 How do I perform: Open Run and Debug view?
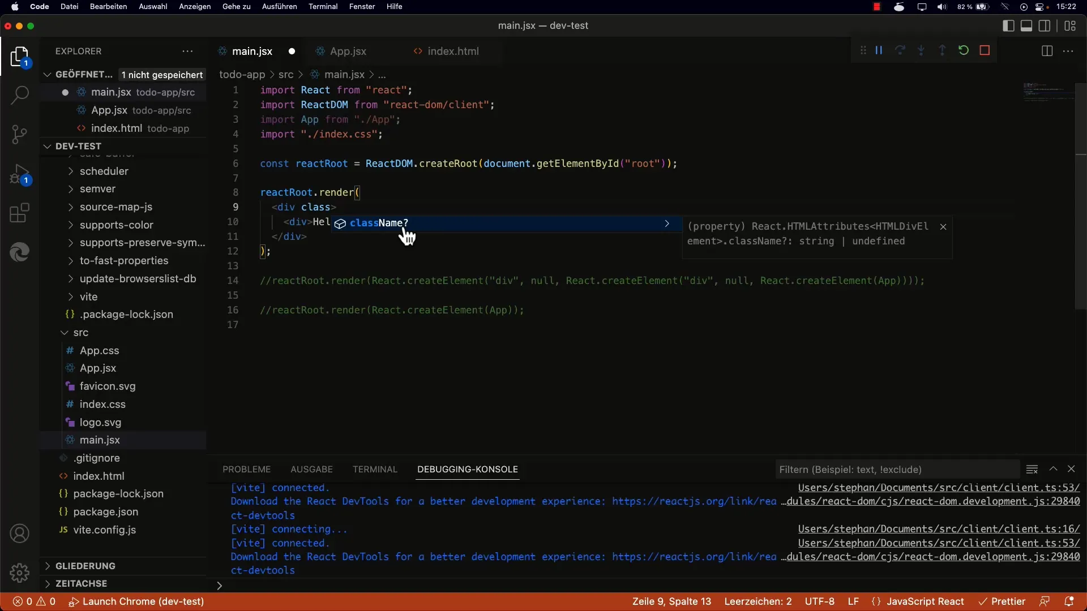[19, 175]
